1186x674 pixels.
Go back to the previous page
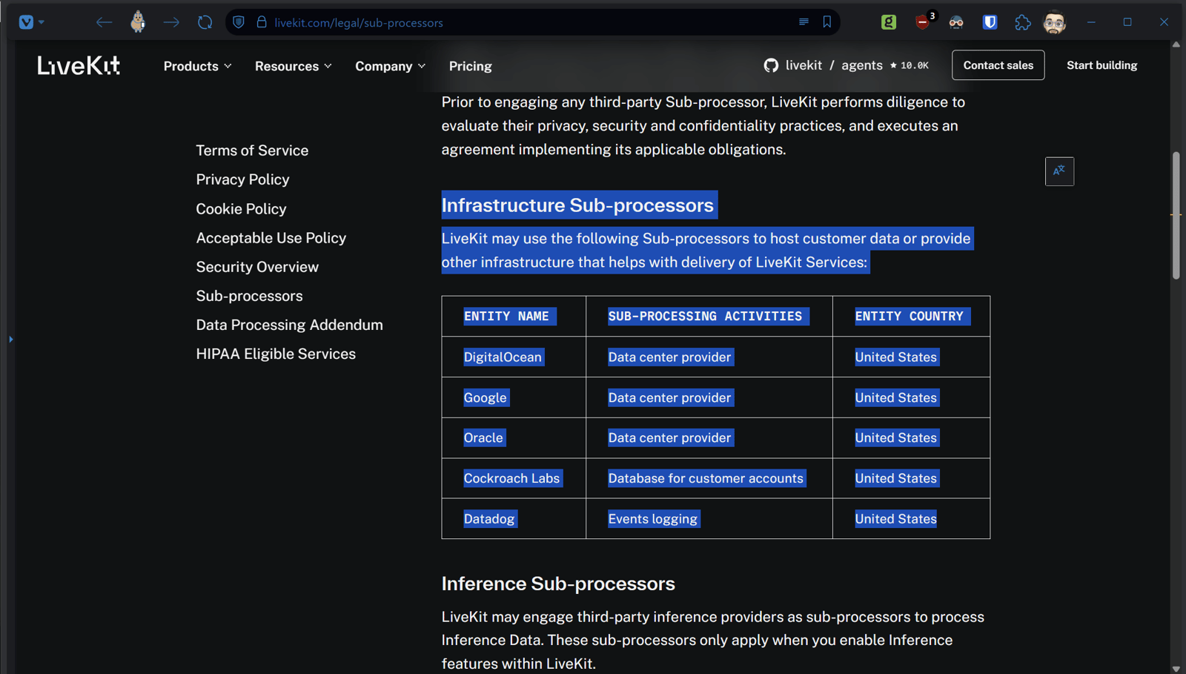pyautogui.click(x=104, y=22)
